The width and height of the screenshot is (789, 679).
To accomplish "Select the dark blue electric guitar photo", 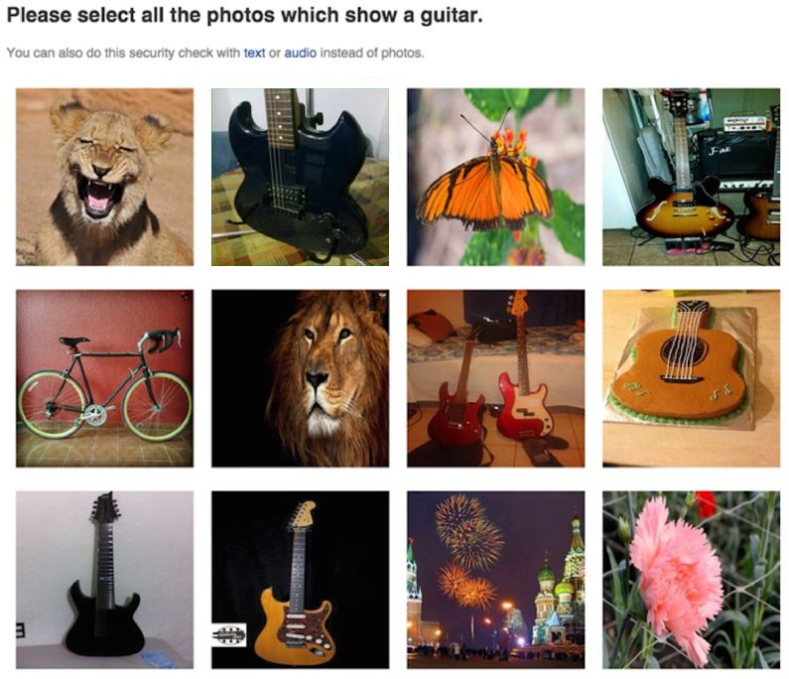I will [x=300, y=177].
